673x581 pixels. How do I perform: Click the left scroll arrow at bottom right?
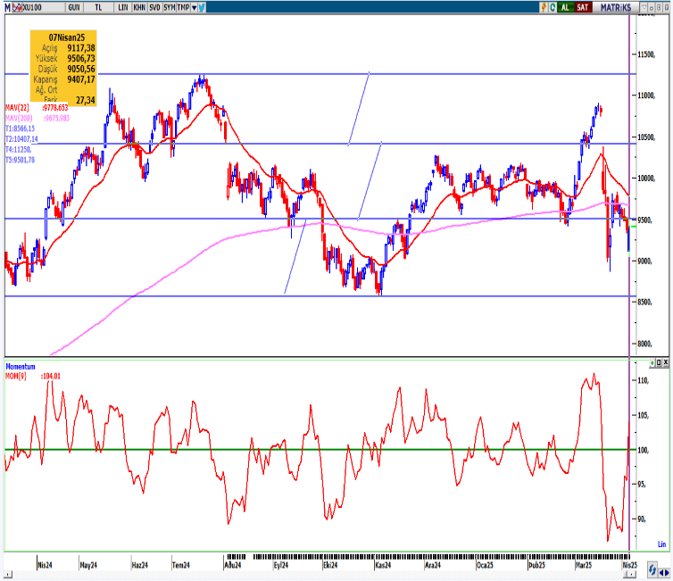tap(661, 572)
